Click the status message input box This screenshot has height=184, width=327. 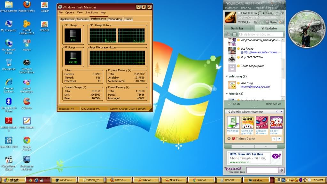258,18
